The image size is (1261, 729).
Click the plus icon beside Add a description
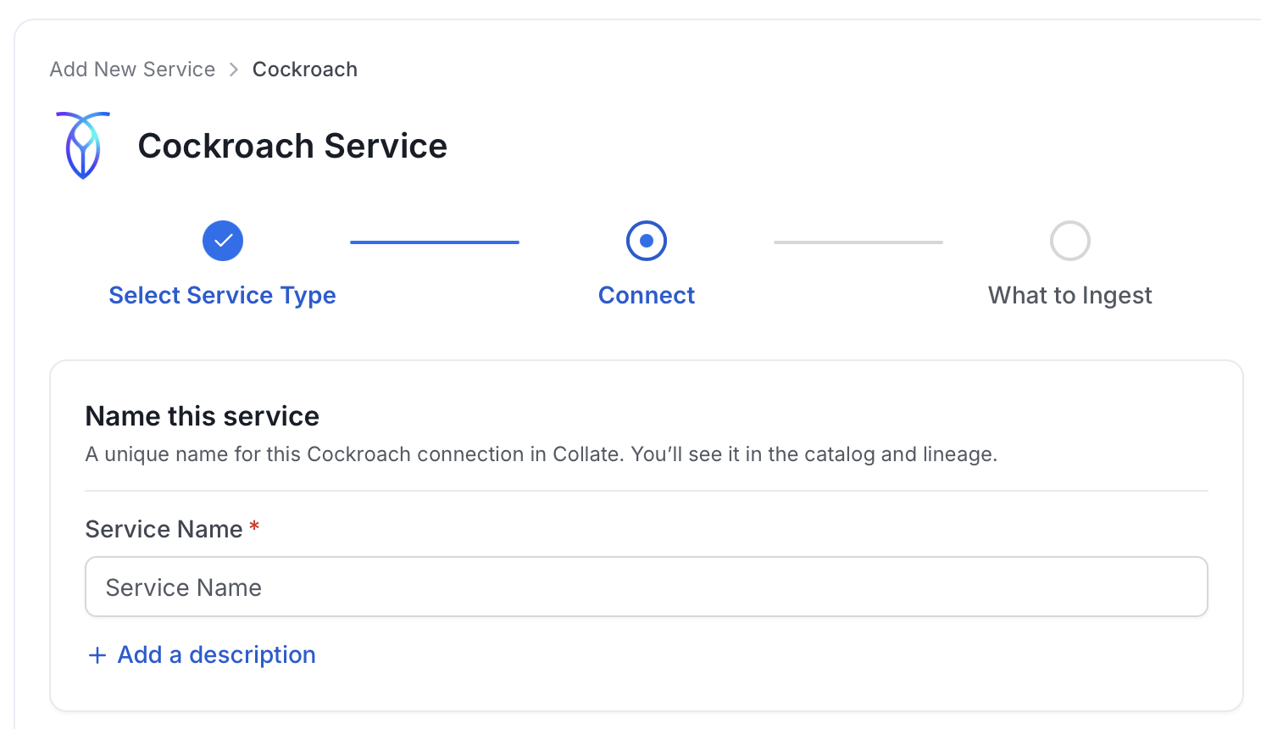(97, 655)
